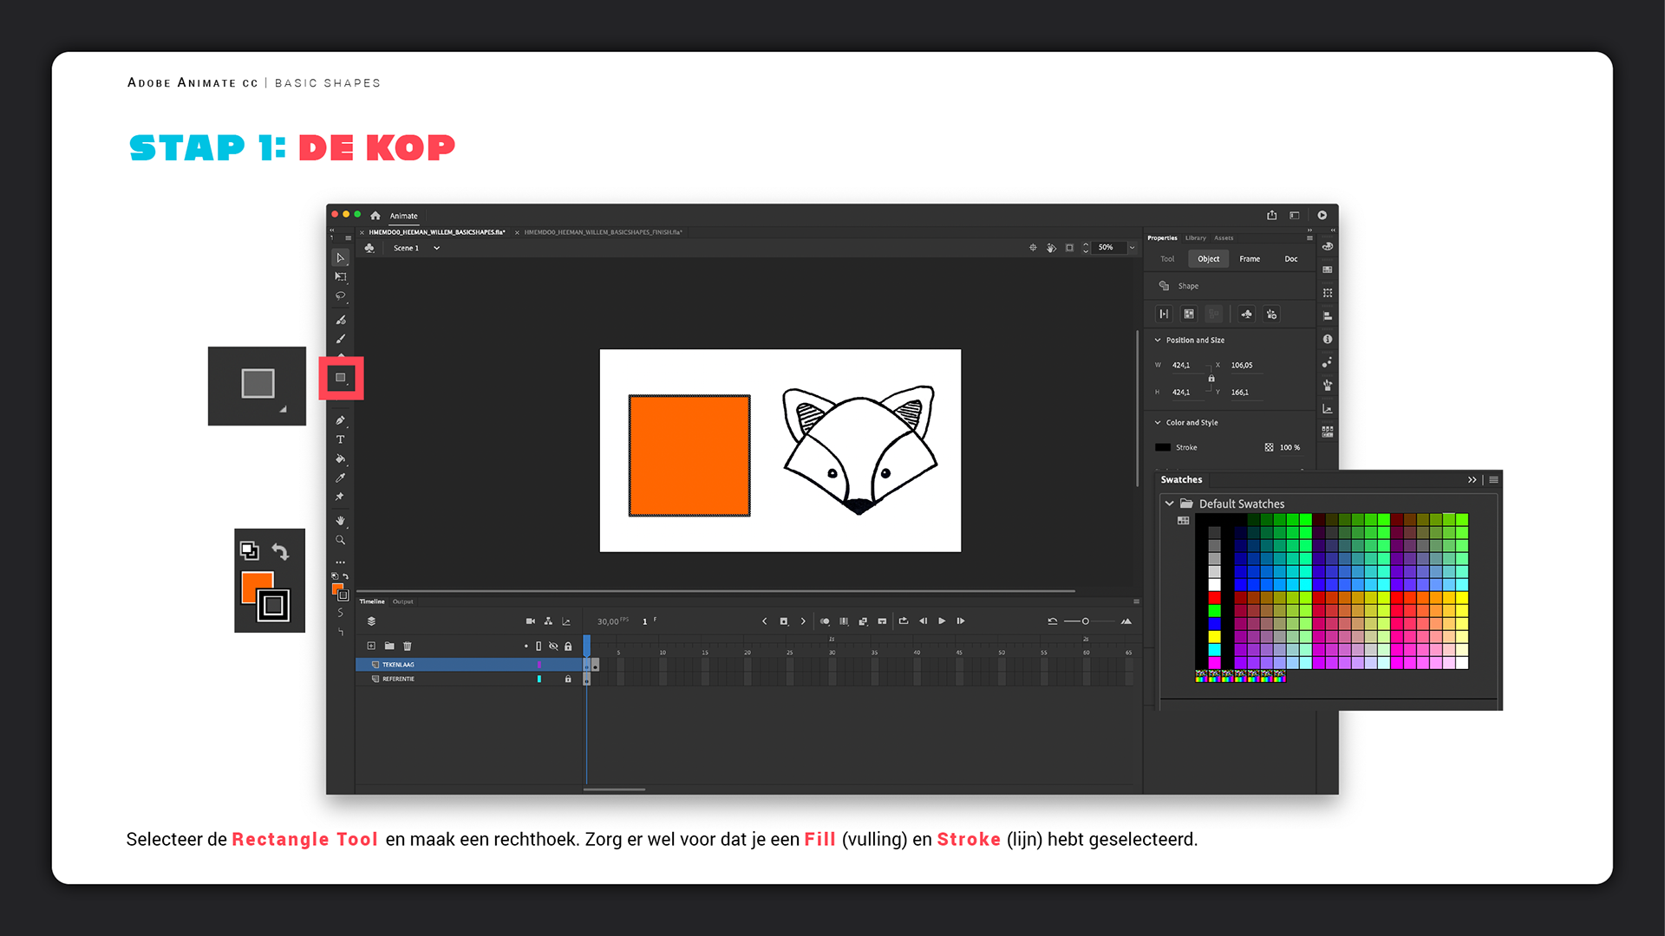Collapse the Position and Size section
The height and width of the screenshot is (936, 1665).
click(1158, 340)
